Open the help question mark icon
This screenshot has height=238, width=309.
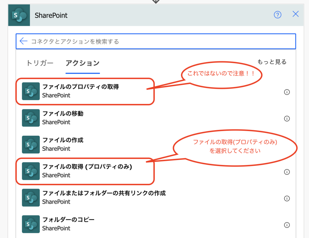coord(278,15)
